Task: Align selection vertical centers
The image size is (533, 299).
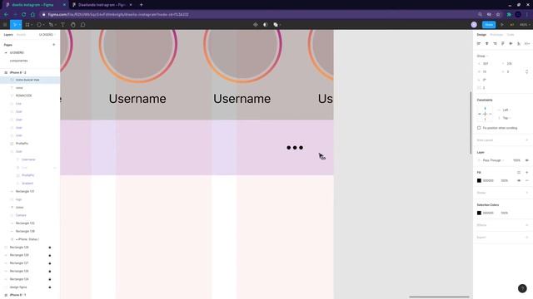Action: point(511,44)
